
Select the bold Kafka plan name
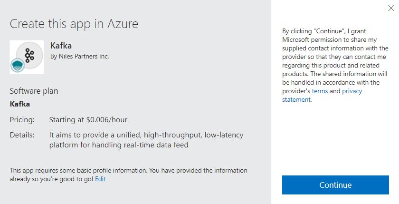(x=19, y=104)
